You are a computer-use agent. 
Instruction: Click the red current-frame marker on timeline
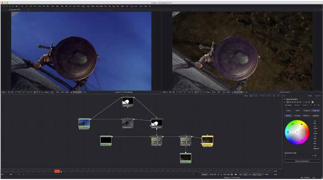(x=57, y=171)
